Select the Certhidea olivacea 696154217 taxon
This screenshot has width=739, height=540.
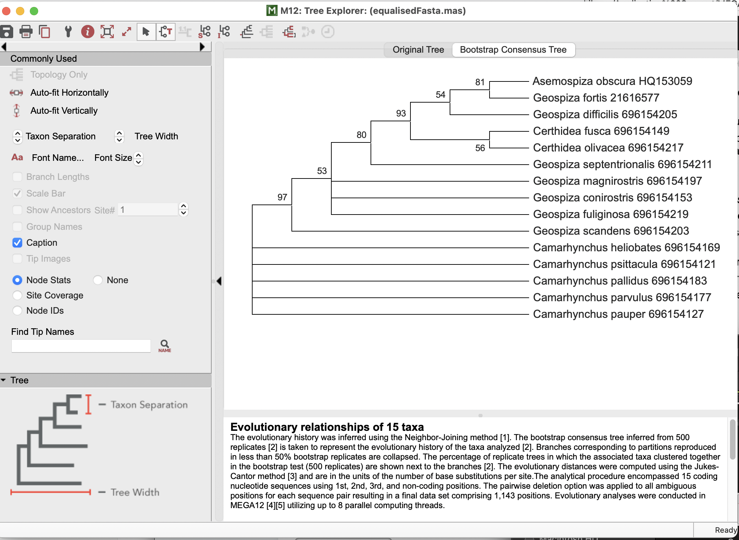(x=608, y=148)
